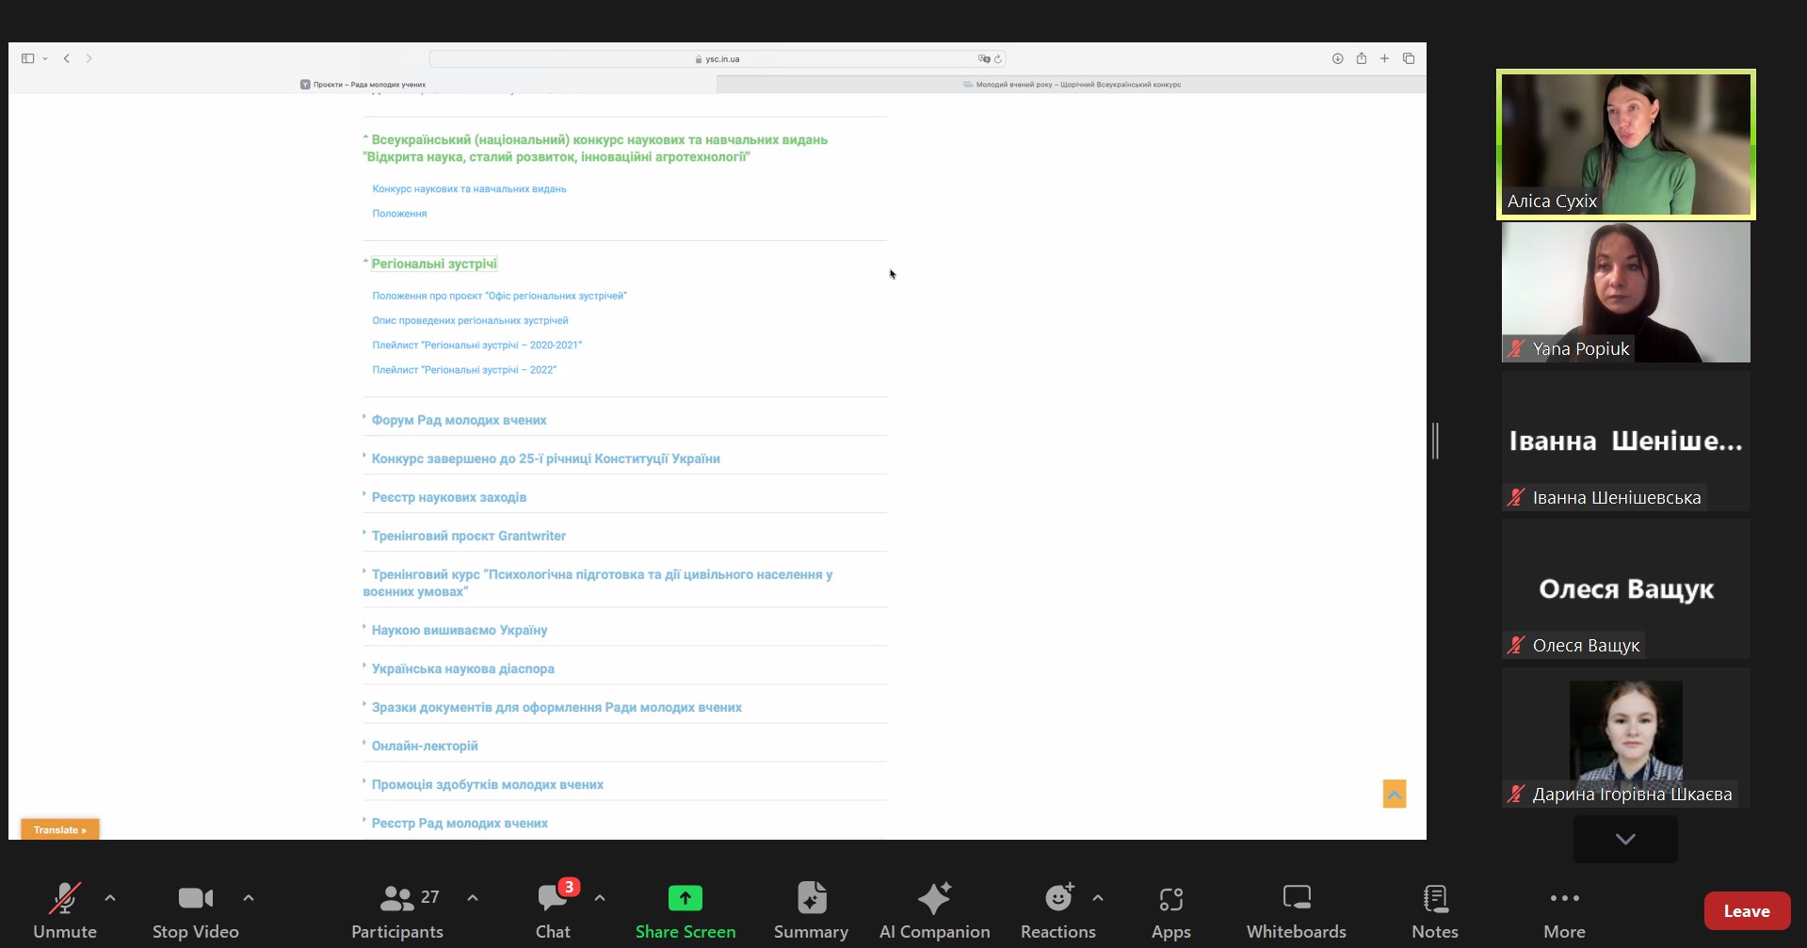The height and width of the screenshot is (948, 1807).
Task: Select Yana Popiuk video tile
Action: click(1625, 292)
